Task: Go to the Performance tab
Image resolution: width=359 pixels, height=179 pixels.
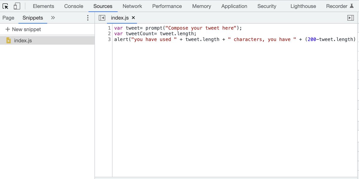Action: click(x=167, y=6)
